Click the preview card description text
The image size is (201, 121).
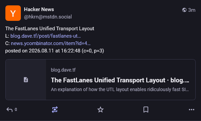(120, 89)
